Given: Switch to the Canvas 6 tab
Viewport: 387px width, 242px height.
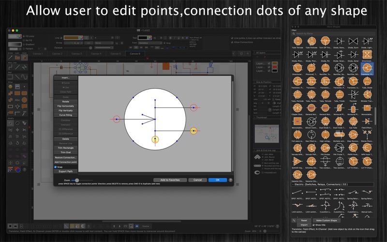Looking at the screenshot, I should pyautogui.click(x=135, y=54).
